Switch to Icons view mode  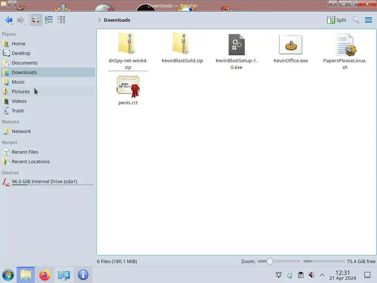pos(36,20)
